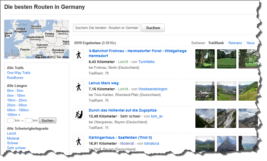The image size is (267, 161).
Task: Filter by One-Way Trails
Action: click(x=19, y=73)
